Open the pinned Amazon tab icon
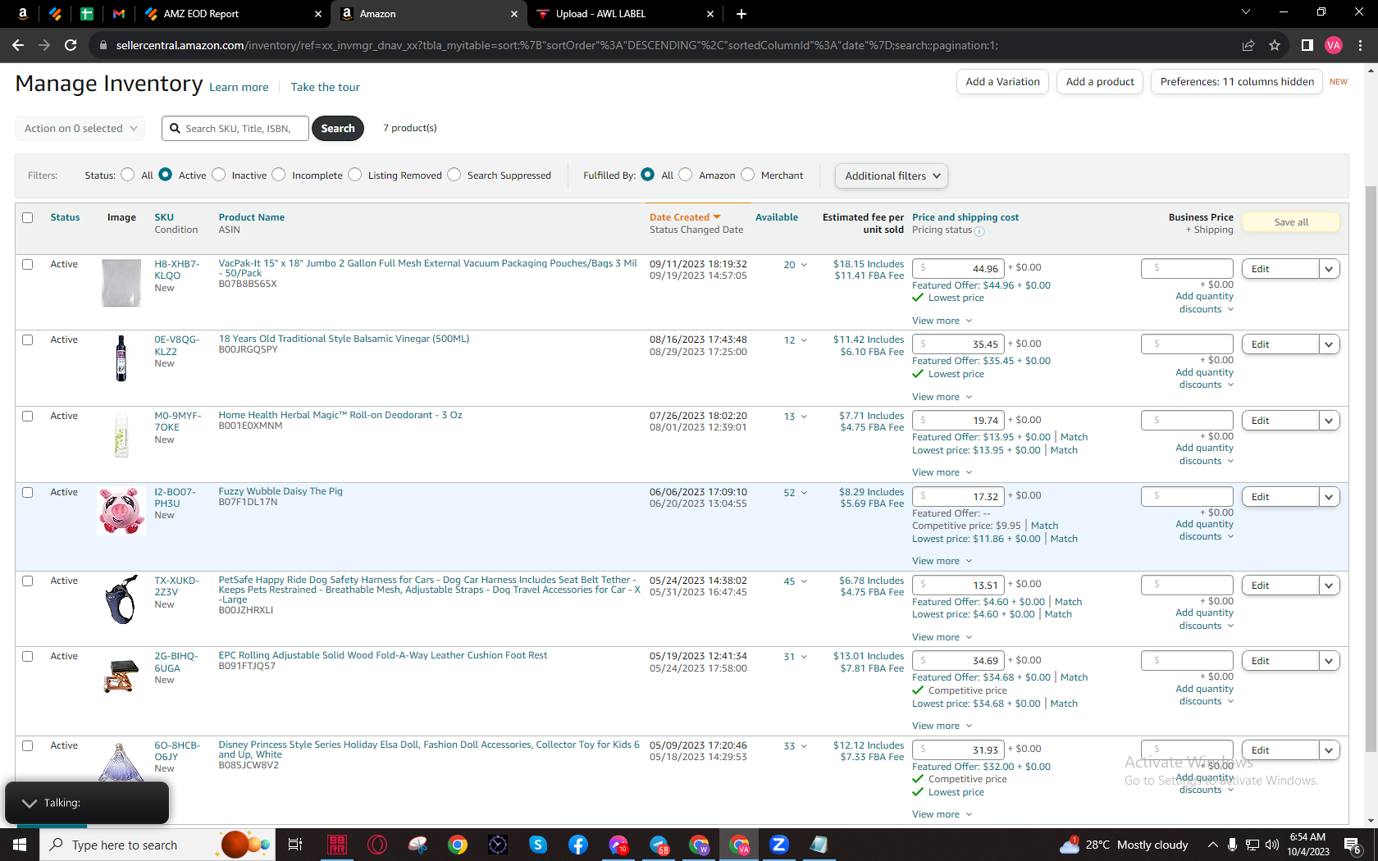 (x=22, y=14)
